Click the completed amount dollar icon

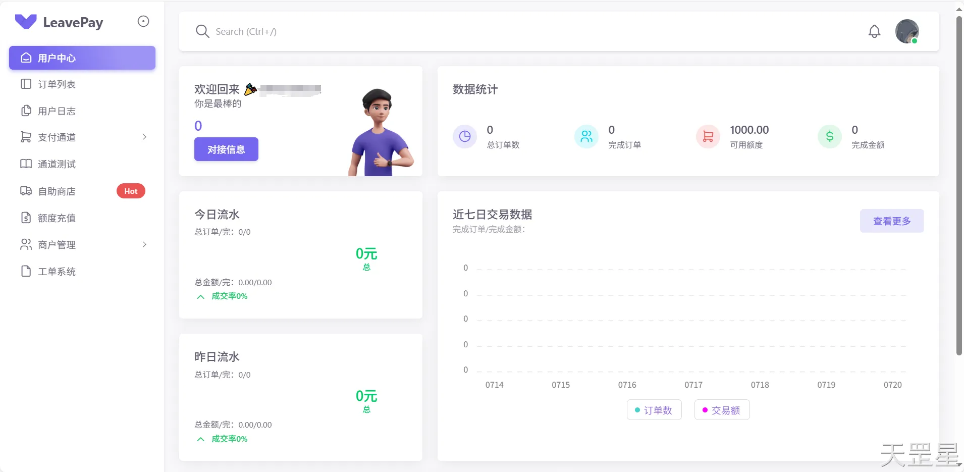(x=830, y=136)
